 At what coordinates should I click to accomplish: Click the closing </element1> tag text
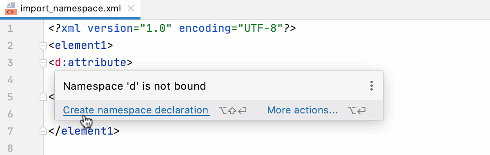point(84,131)
